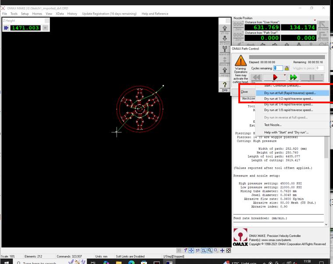Open the History menu

72,14
